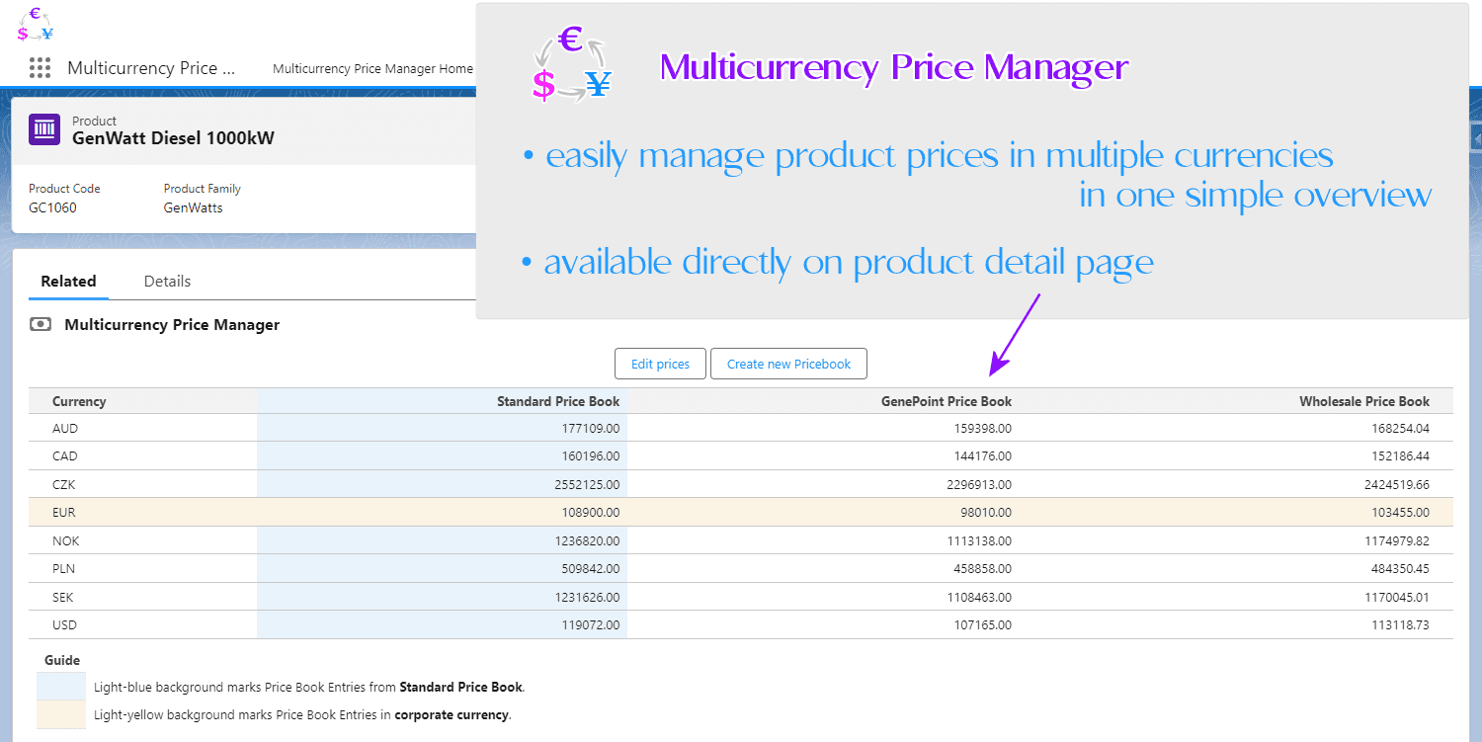
Task: Select the CZK currency row label
Action: pos(64,485)
